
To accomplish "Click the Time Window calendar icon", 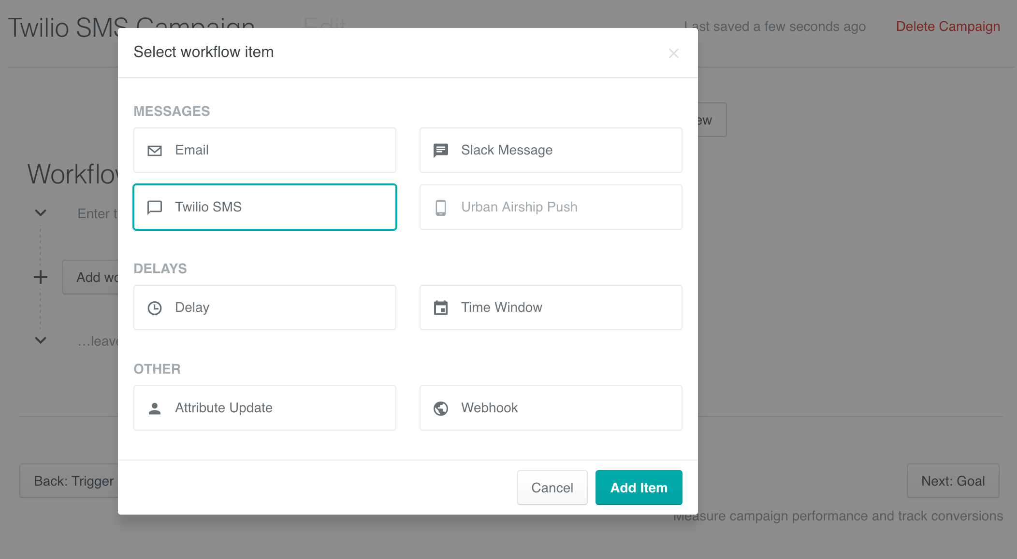I will tap(440, 307).
